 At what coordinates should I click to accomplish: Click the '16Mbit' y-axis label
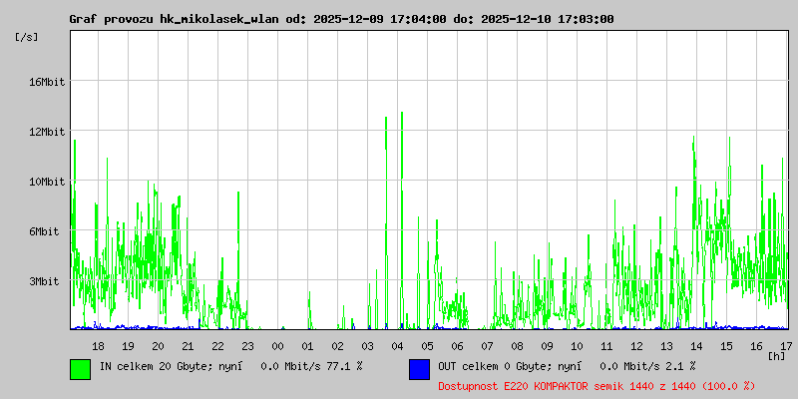(x=46, y=82)
